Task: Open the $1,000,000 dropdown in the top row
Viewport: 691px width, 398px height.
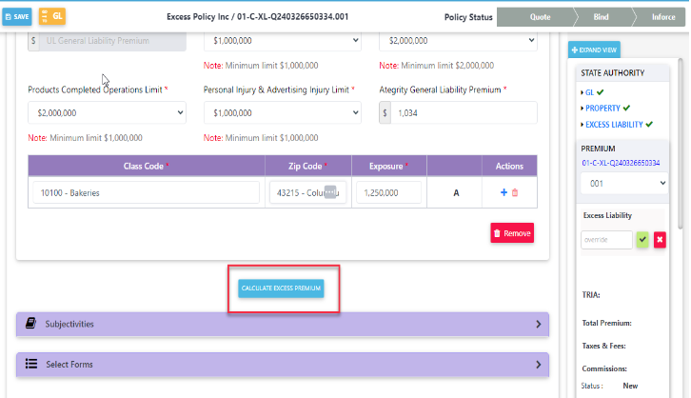Action: 283,41
